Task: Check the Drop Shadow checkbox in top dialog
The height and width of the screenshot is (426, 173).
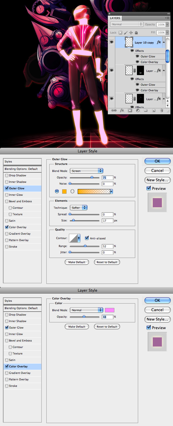Action: (7, 175)
